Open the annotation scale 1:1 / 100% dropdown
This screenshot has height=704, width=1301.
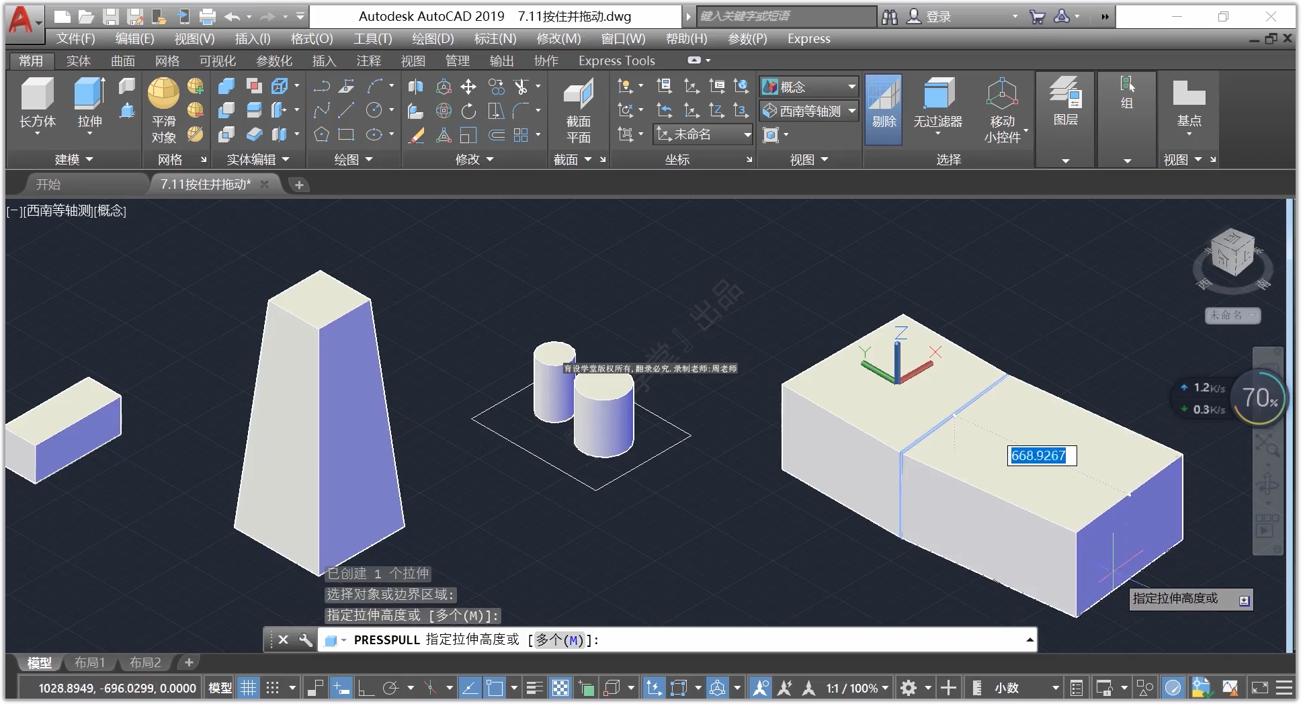point(857,688)
